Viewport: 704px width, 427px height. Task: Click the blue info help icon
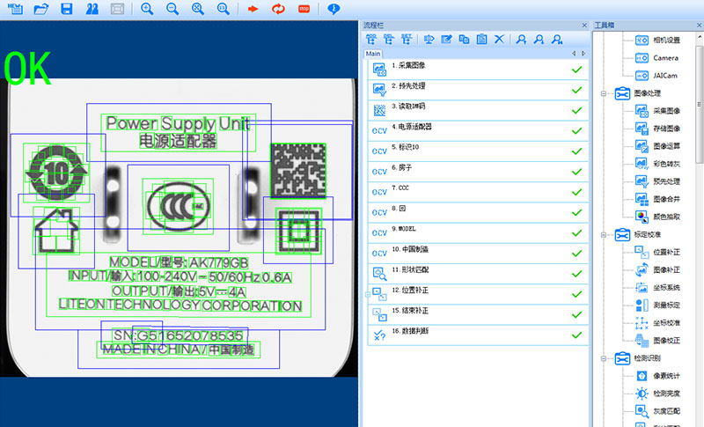click(x=334, y=9)
